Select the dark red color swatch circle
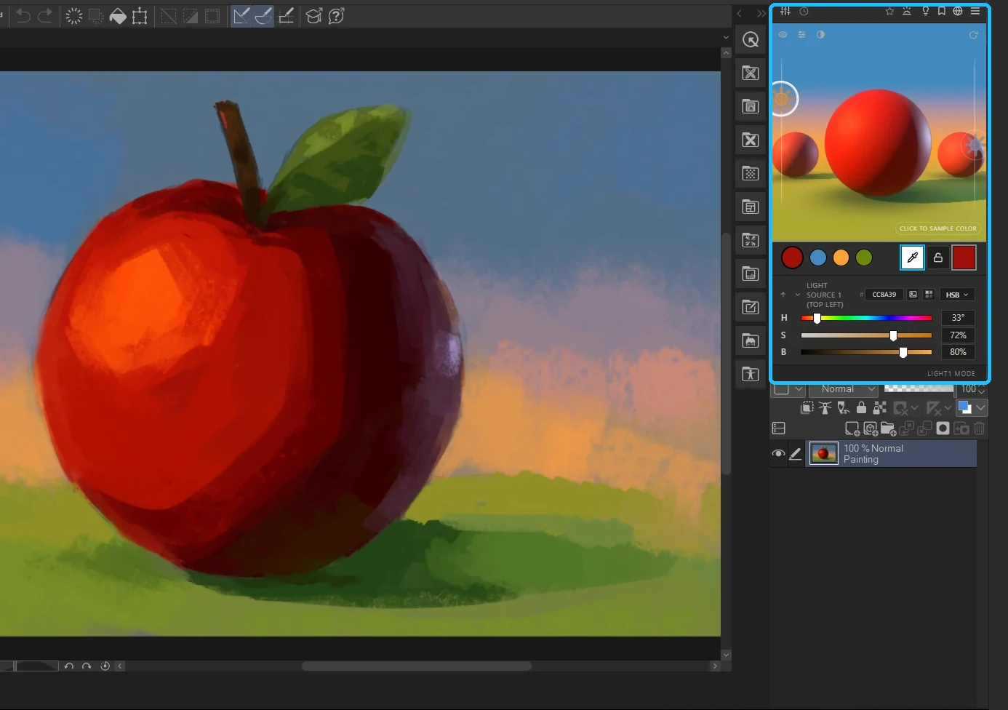1008x710 pixels. click(792, 258)
